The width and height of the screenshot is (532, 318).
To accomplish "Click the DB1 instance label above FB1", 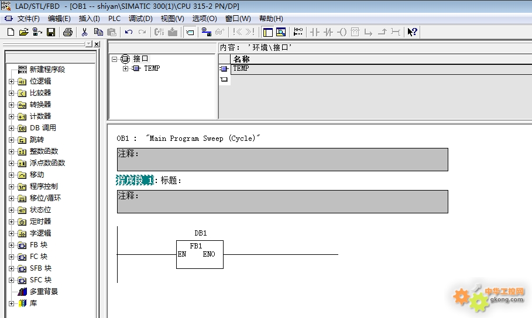I will click(x=201, y=233).
